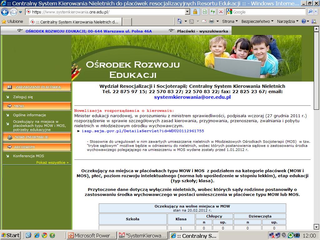Click the page scrollbar up arrow
Image resolution: width=320 pixels, height=240 pixels.
316,29
